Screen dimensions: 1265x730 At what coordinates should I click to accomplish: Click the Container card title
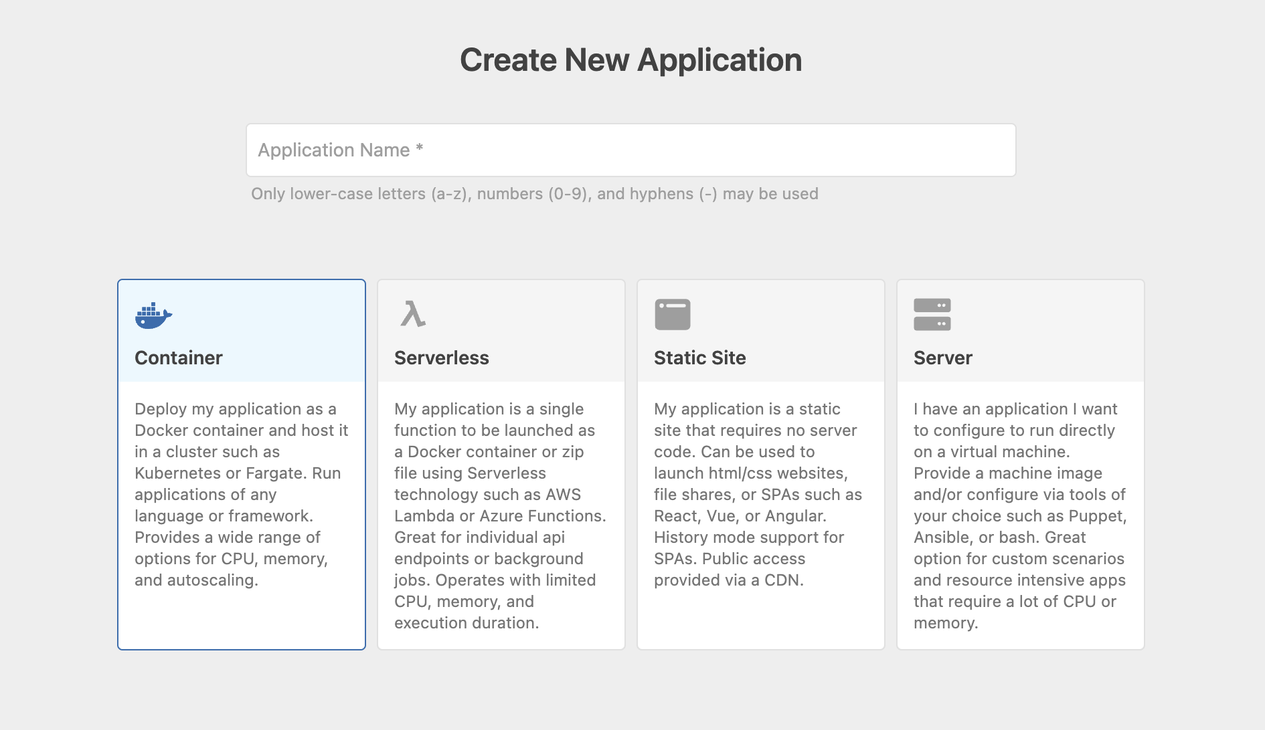(x=178, y=358)
